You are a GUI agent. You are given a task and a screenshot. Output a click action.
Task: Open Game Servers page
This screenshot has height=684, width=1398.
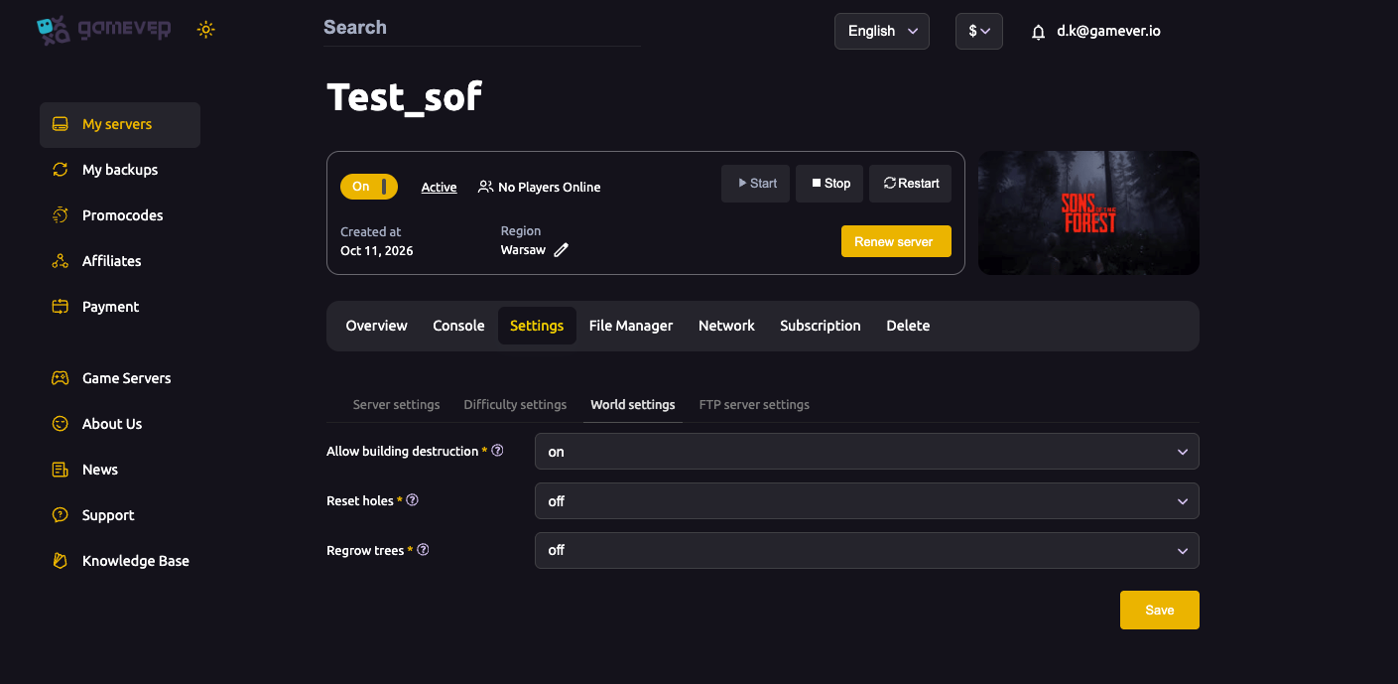tap(126, 378)
